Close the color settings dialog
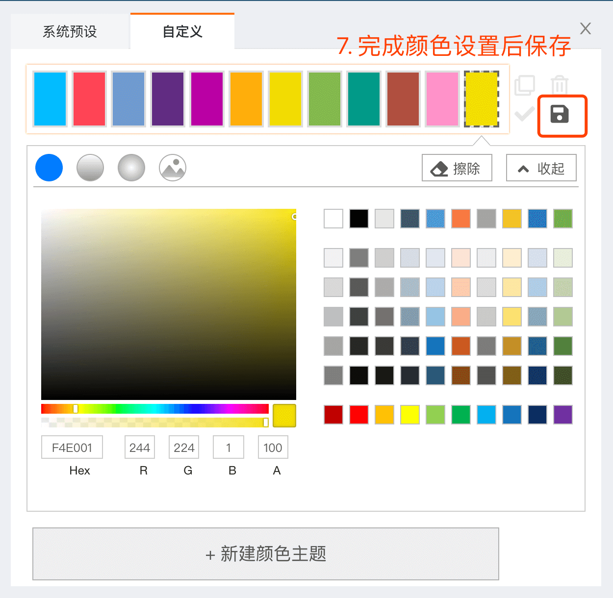This screenshot has width=613, height=598. [586, 28]
